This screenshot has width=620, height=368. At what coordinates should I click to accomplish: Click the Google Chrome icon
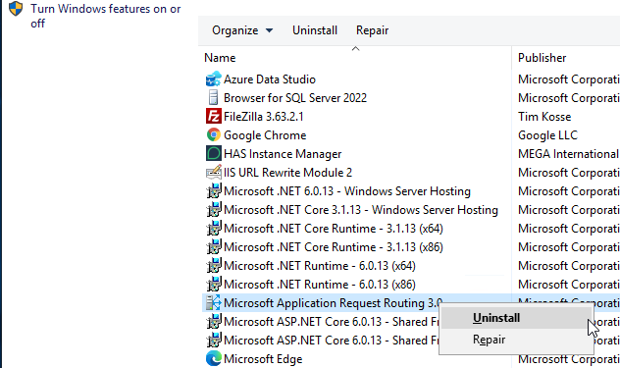click(214, 135)
